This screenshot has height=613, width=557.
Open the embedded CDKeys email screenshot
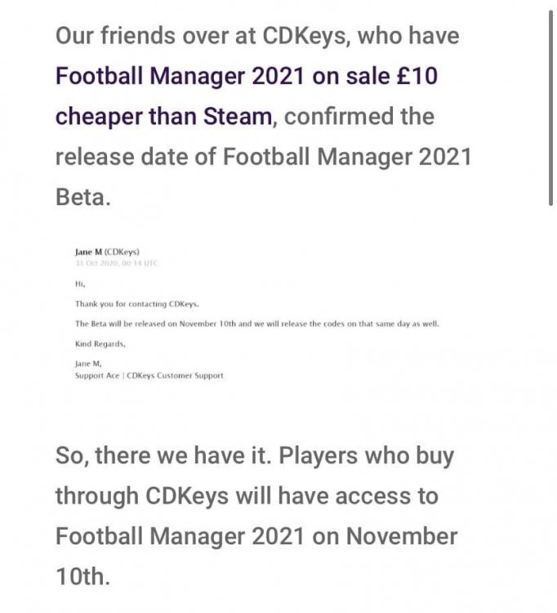pos(257,314)
